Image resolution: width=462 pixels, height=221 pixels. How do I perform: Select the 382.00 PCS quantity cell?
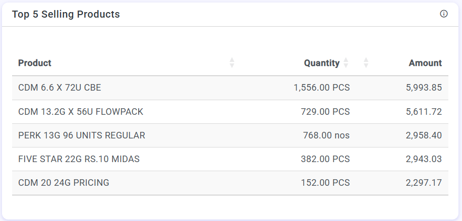tap(325, 159)
